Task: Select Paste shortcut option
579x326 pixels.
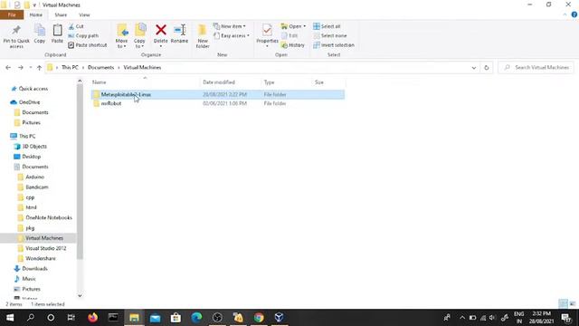Action: [88, 44]
